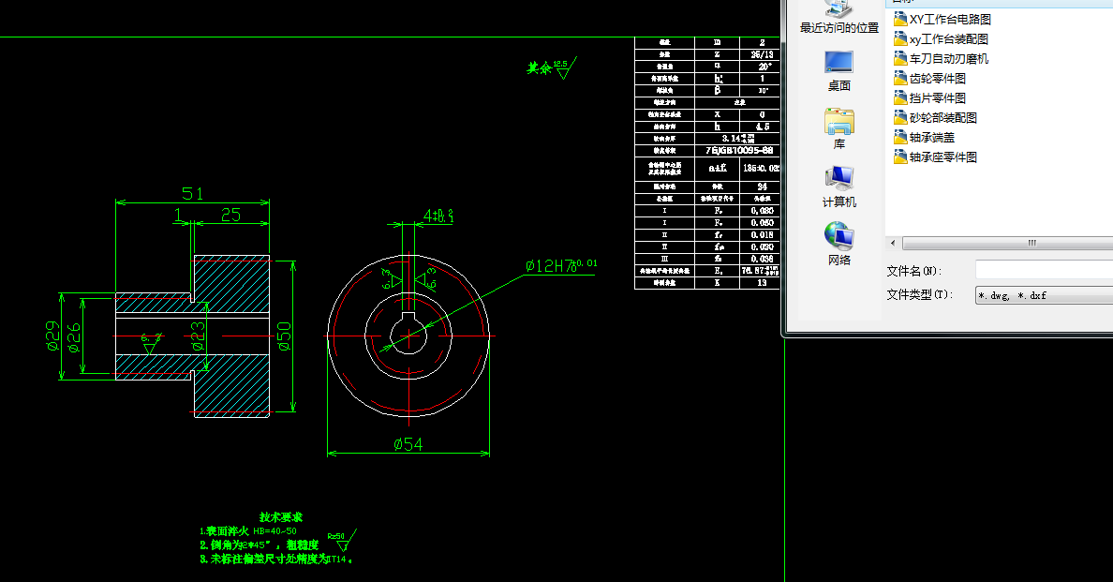Select the ø54 diameter dimension text
Image resolution: width=1113 pixels, height=582 pixels.
tap(408, 444)
